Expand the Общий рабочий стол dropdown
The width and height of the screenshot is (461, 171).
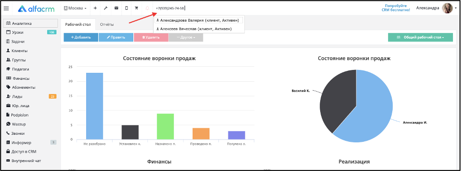(421, 37)
